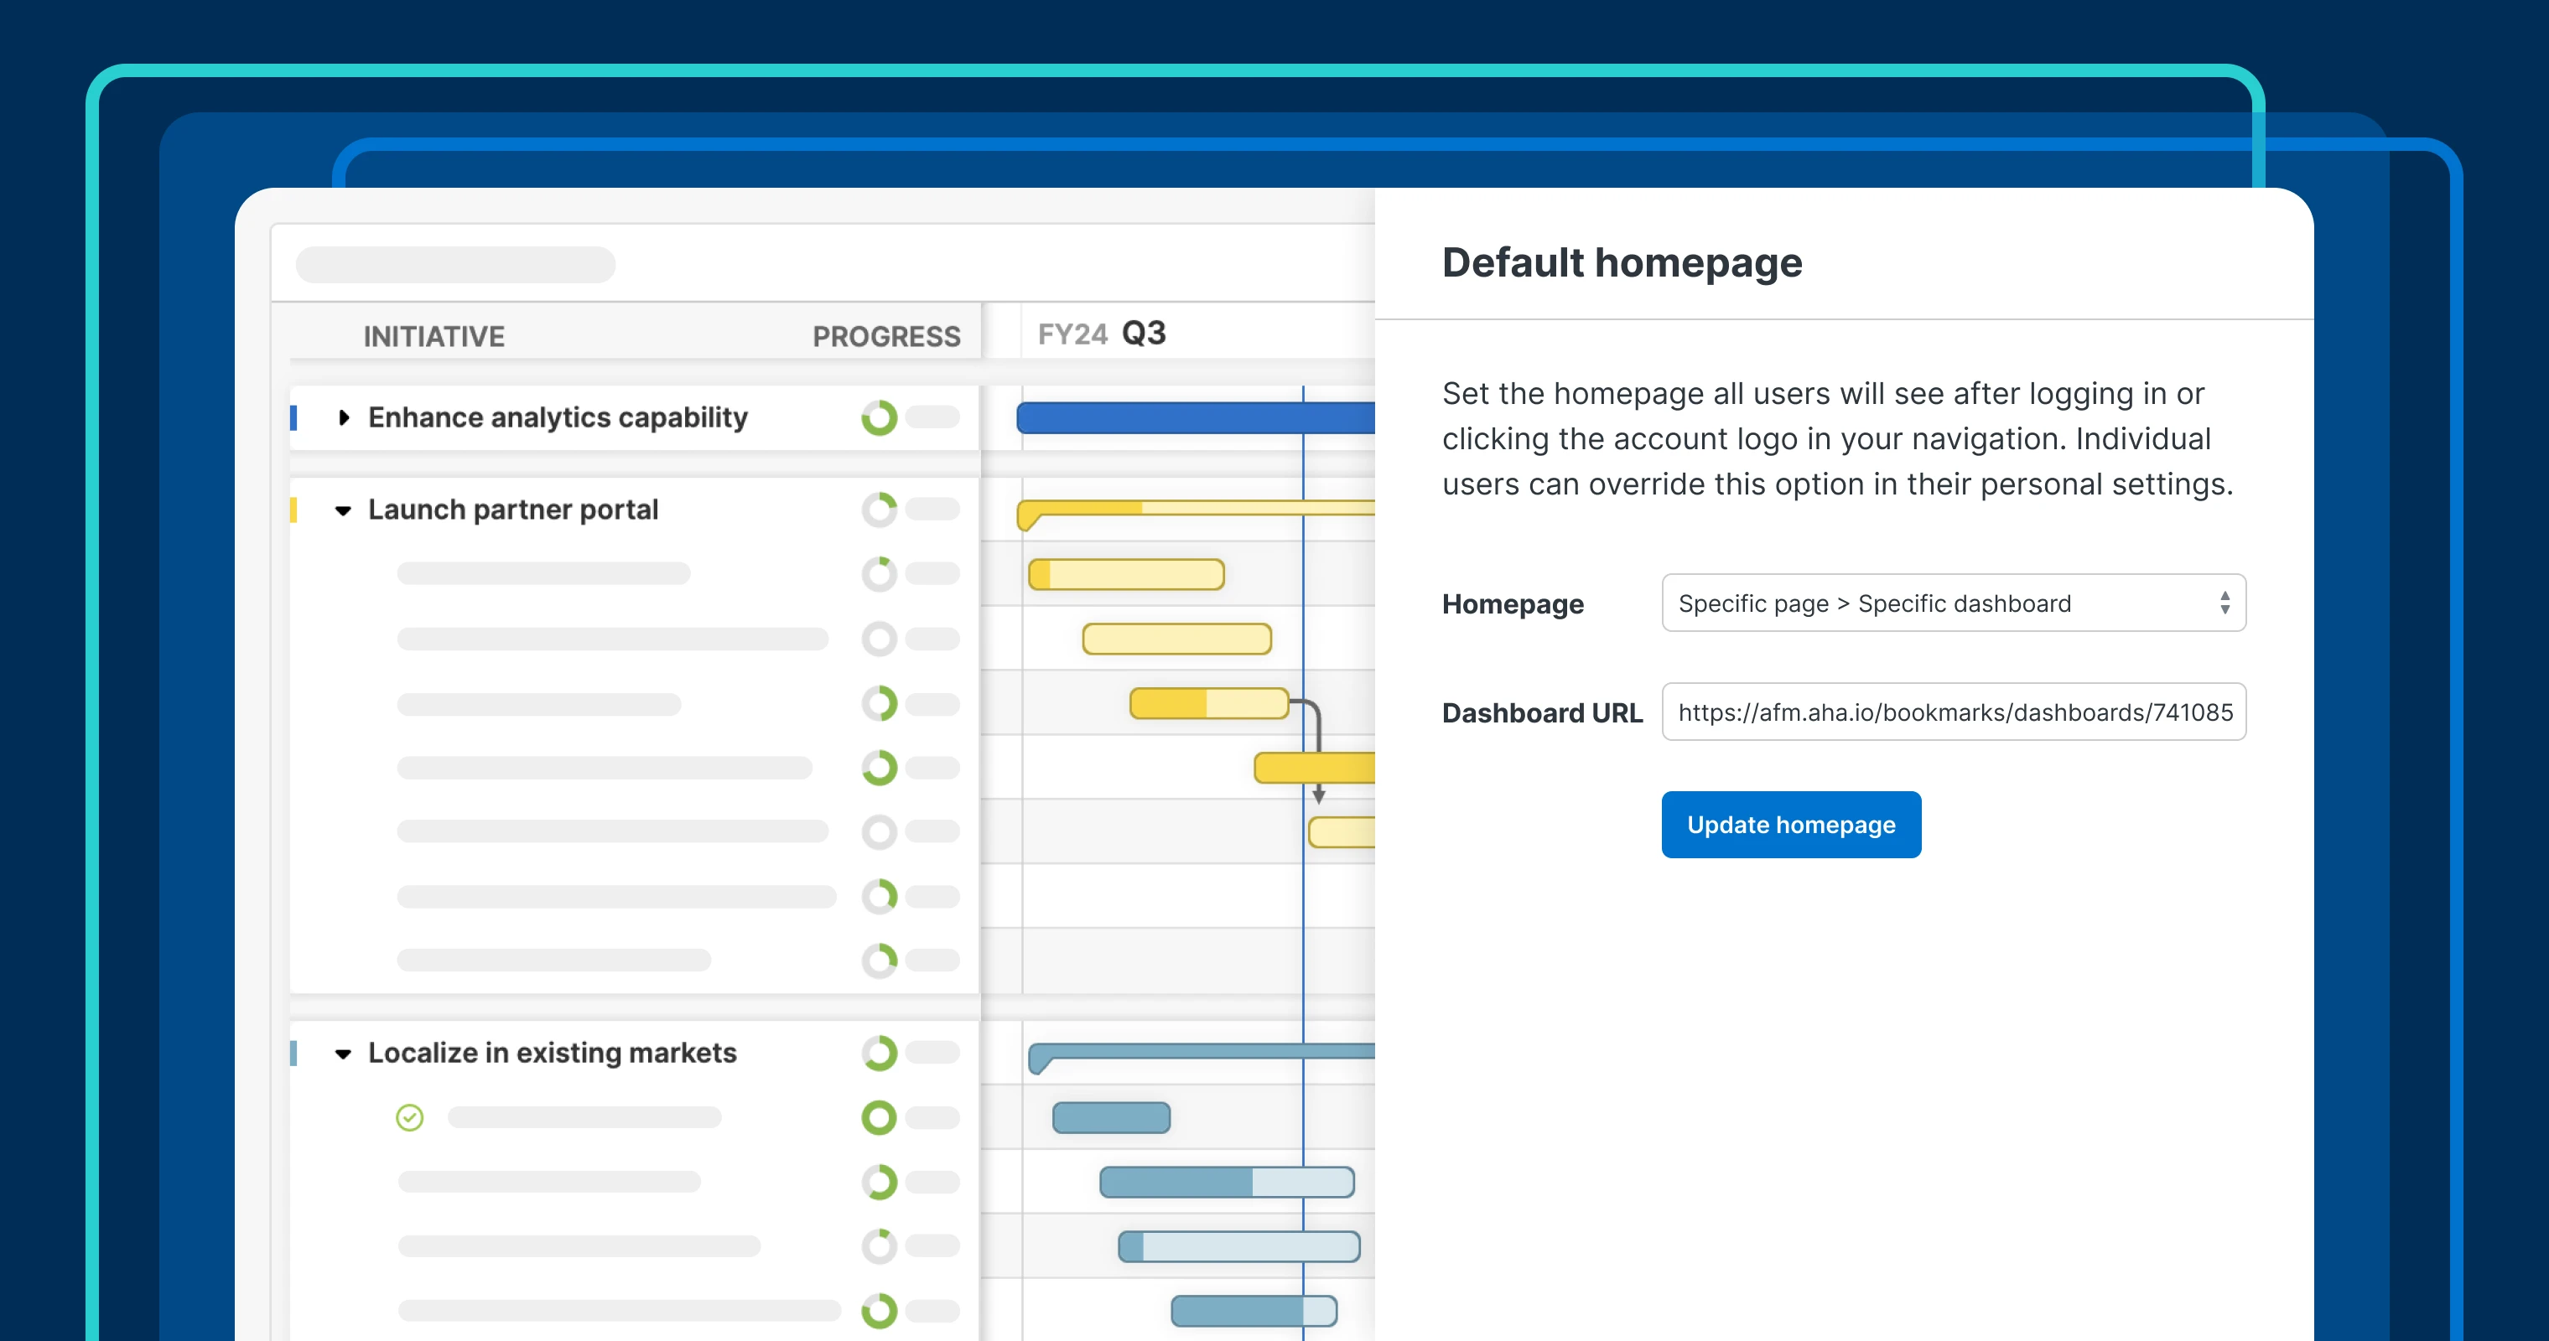Click green completed checkmark icon under Localize
Viewport: 2549px width, 1341px height.
(410, 1117)
